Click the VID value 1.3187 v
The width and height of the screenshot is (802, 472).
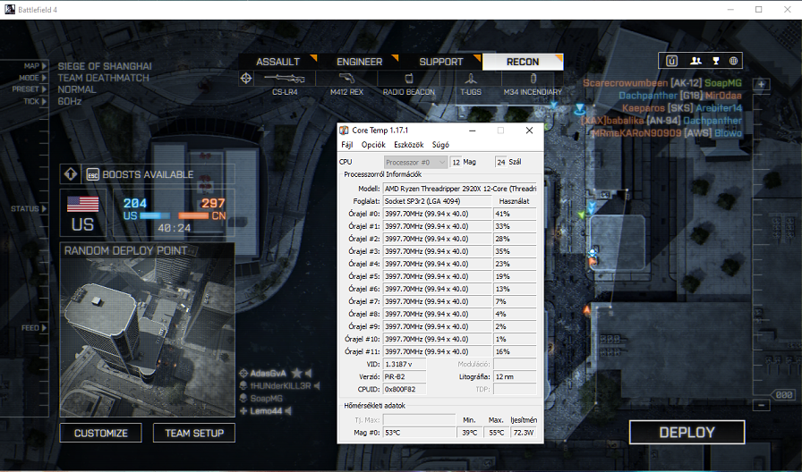404,364
